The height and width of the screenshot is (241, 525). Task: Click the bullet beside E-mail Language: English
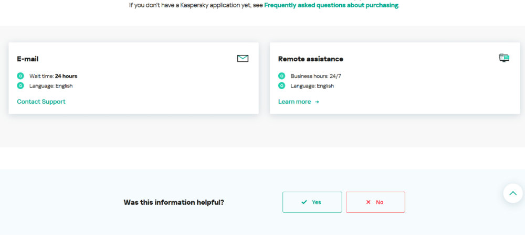[x=20, y=85]
